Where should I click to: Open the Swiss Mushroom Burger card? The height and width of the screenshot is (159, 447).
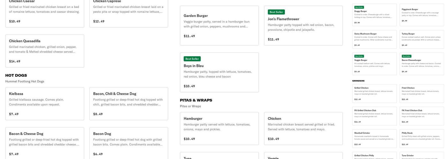(x=375, y=39)
